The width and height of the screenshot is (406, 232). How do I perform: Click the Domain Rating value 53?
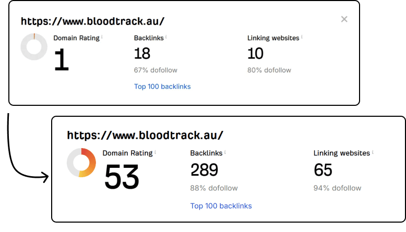(x=122, y=177)
